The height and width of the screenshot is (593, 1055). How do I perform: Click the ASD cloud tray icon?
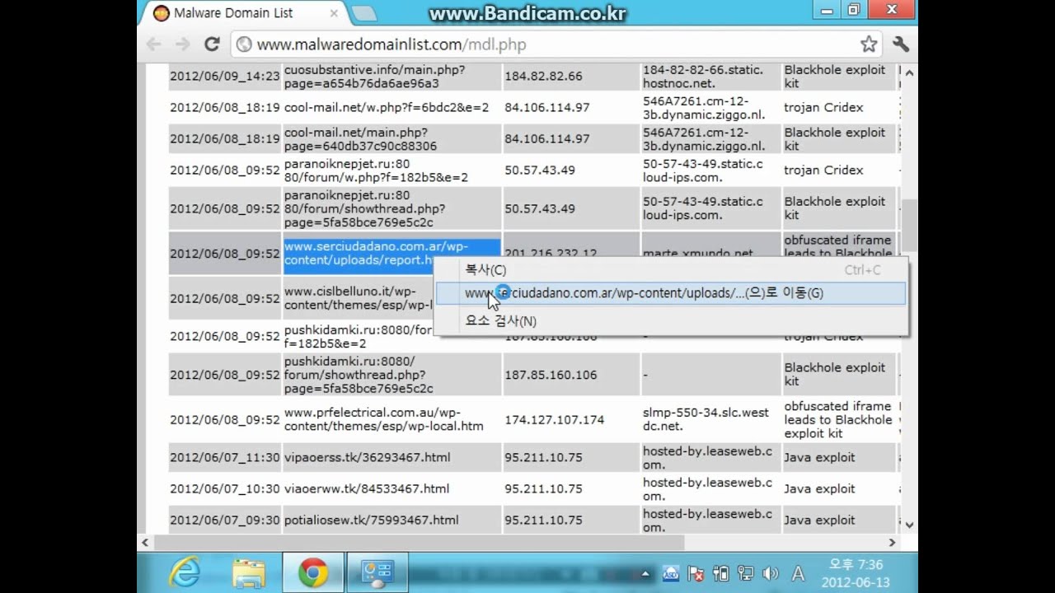pos(671,574)
